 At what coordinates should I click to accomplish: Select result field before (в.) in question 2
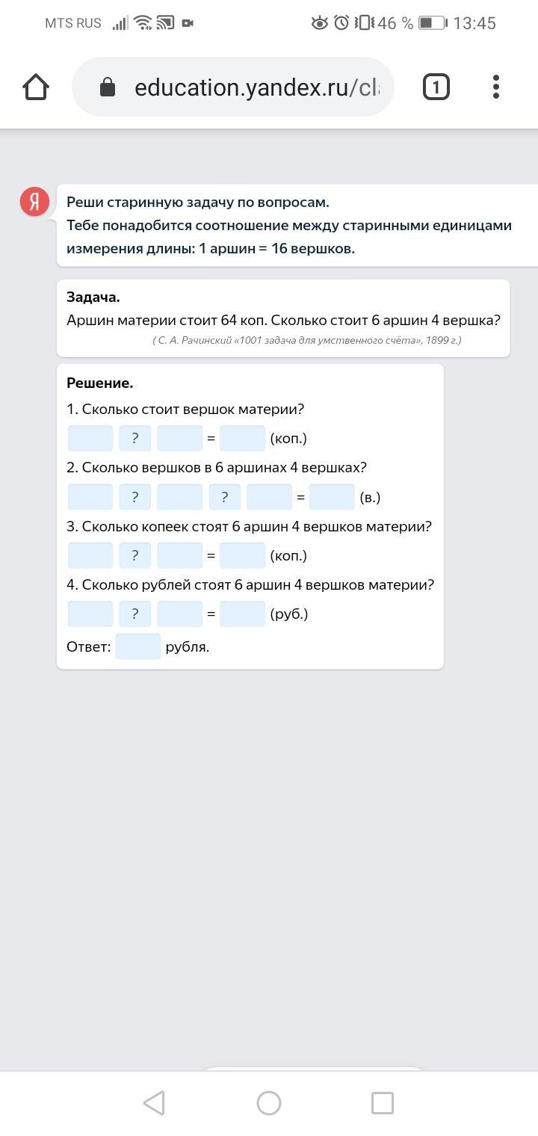(x=332, y=497)
